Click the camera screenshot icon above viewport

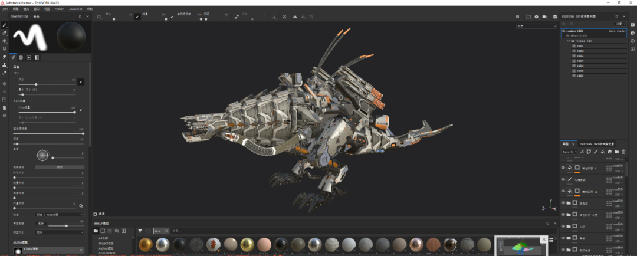tap(555, 17)
